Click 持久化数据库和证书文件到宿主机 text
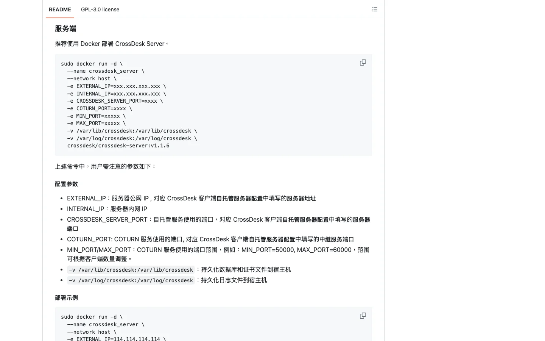This screenshot has height=341, width=545. pyautogui.click(x=246, y=270)
